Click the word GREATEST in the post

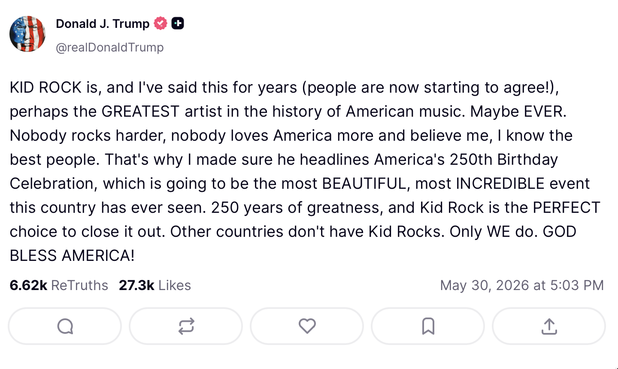140,112
